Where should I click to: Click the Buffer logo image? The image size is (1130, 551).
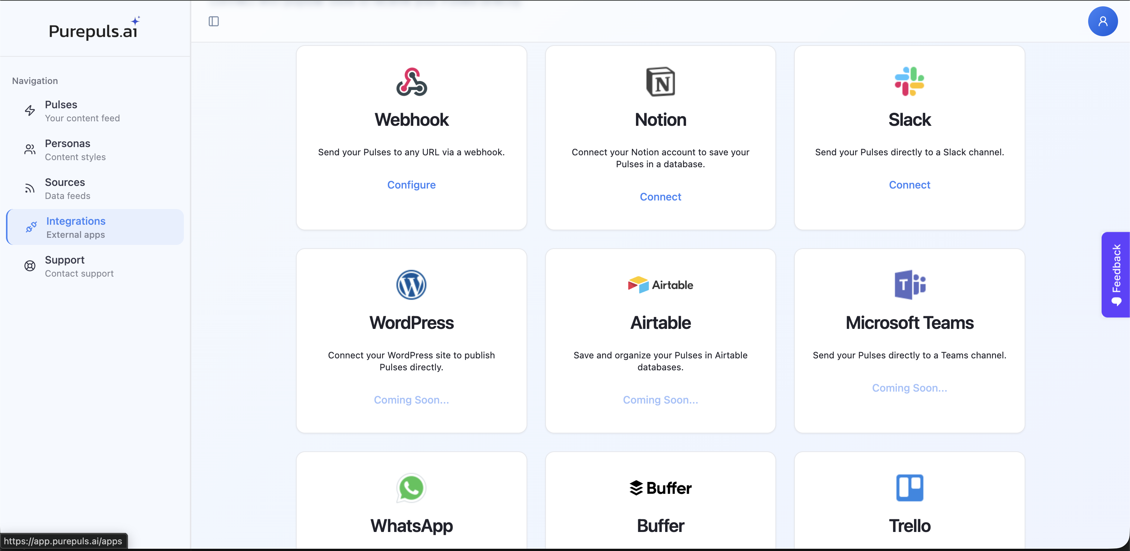click(660, 488)
